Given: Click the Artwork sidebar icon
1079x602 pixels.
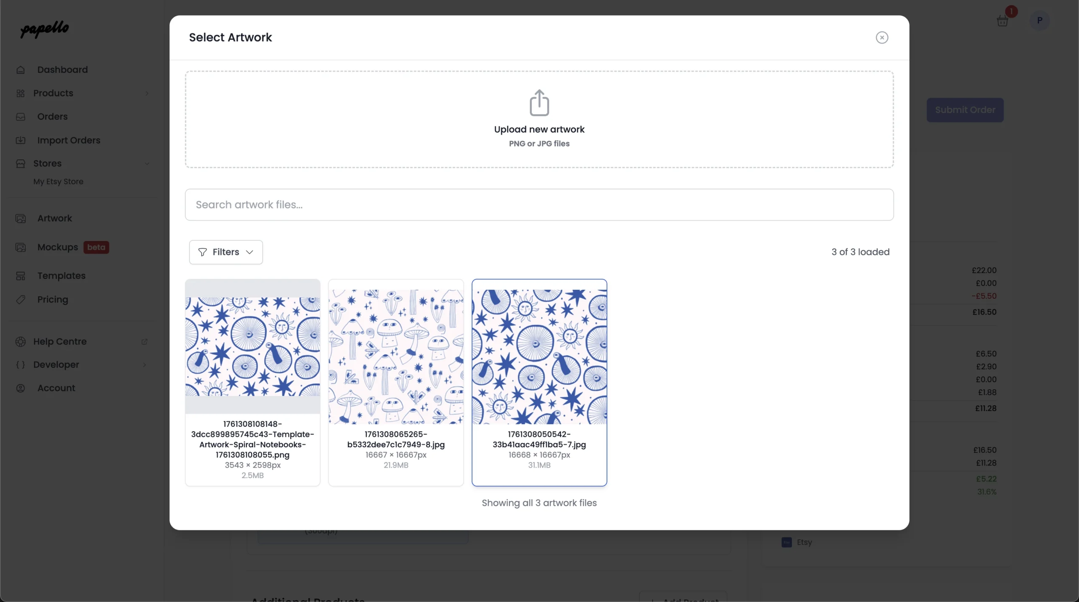Looking at the screenshot, I should (21, 219).
